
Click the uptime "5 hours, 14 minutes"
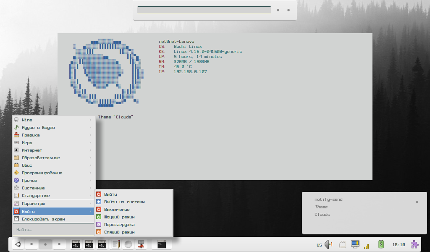coord(198,56)
